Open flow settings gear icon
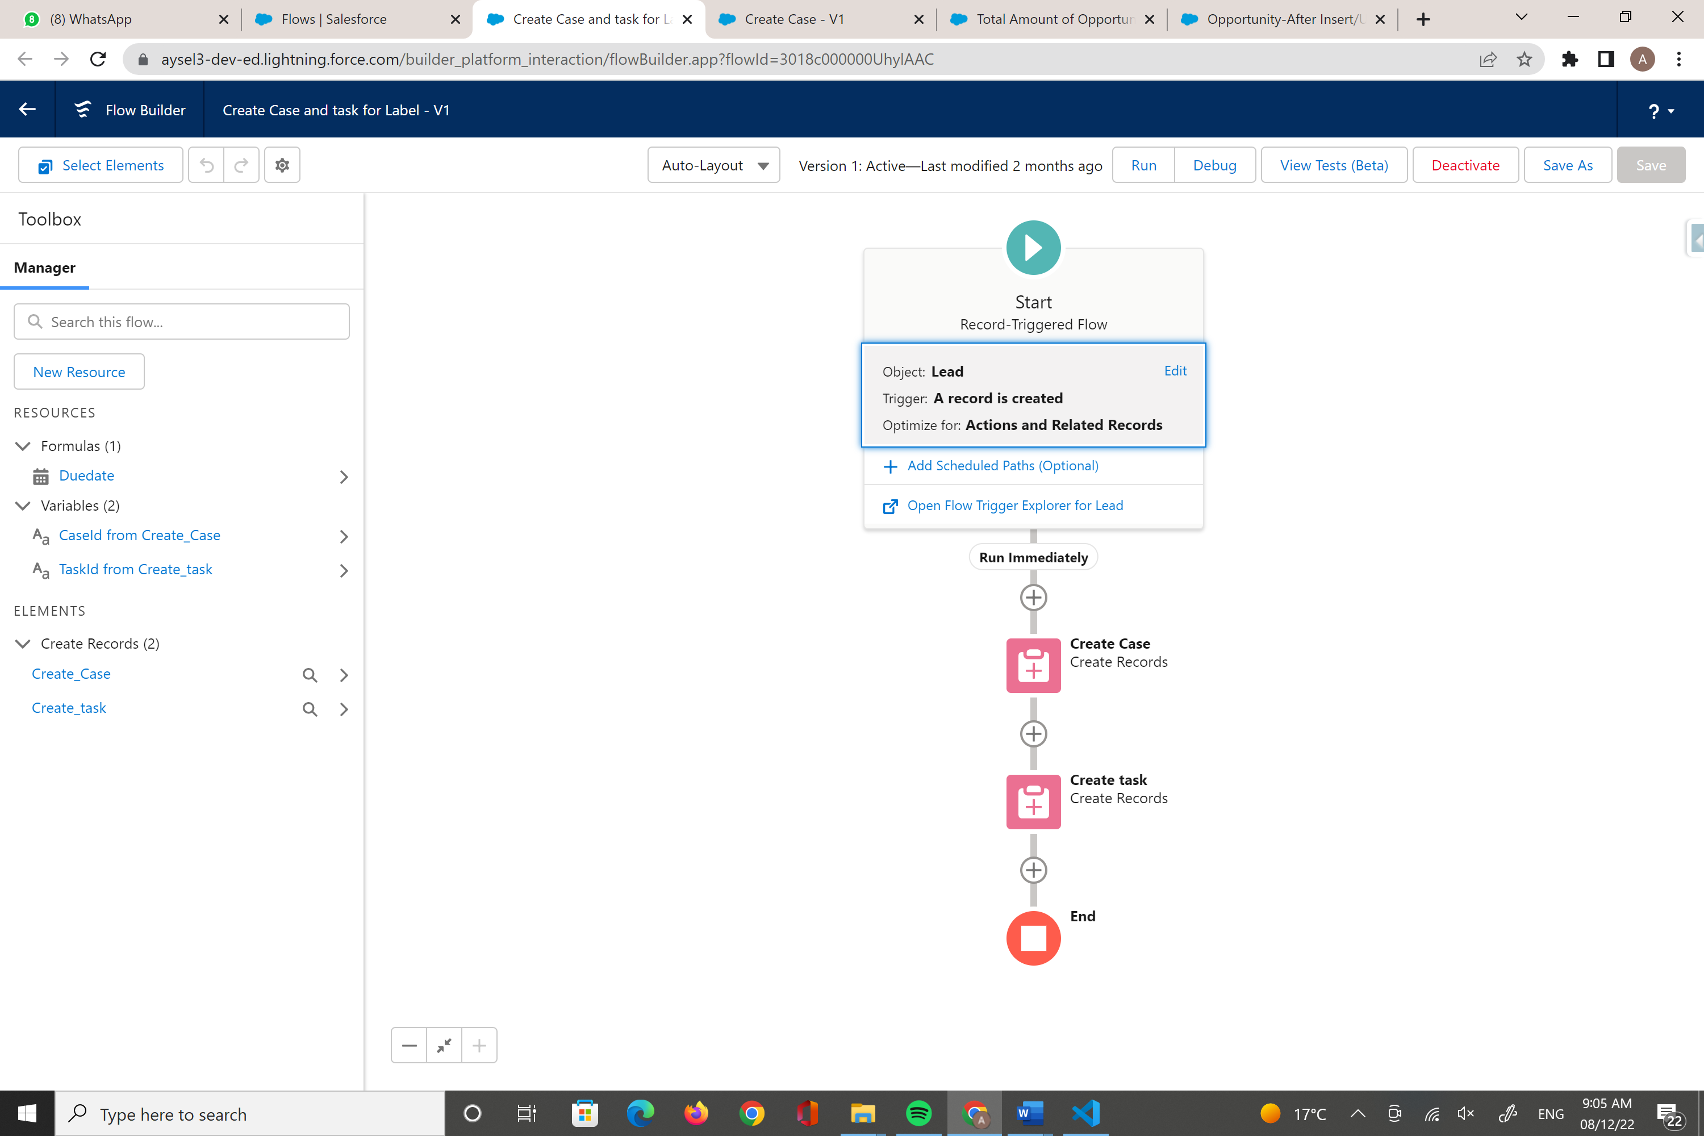Screen dimensions: 1704x1136 pos(282,165)
